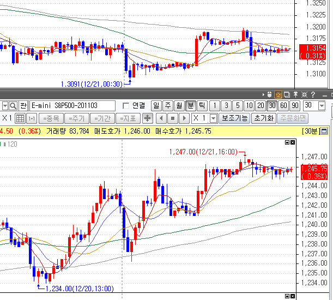The width and height of the screenshot is (333, 300).
Task: Toggle the 30-minute interval button
Action: 272,105
